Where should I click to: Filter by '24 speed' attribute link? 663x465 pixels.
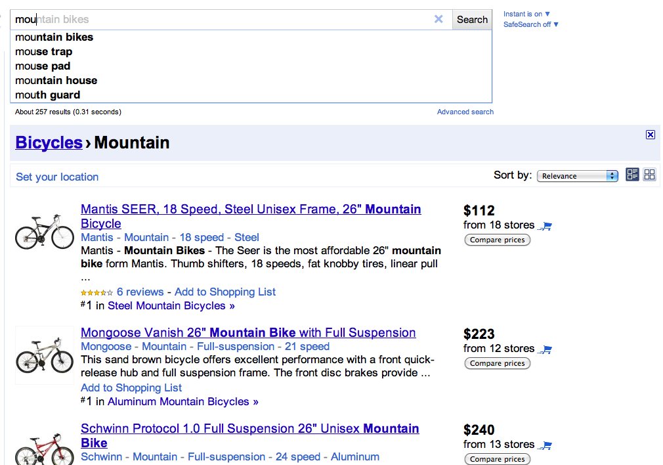[x=297, y=457]
